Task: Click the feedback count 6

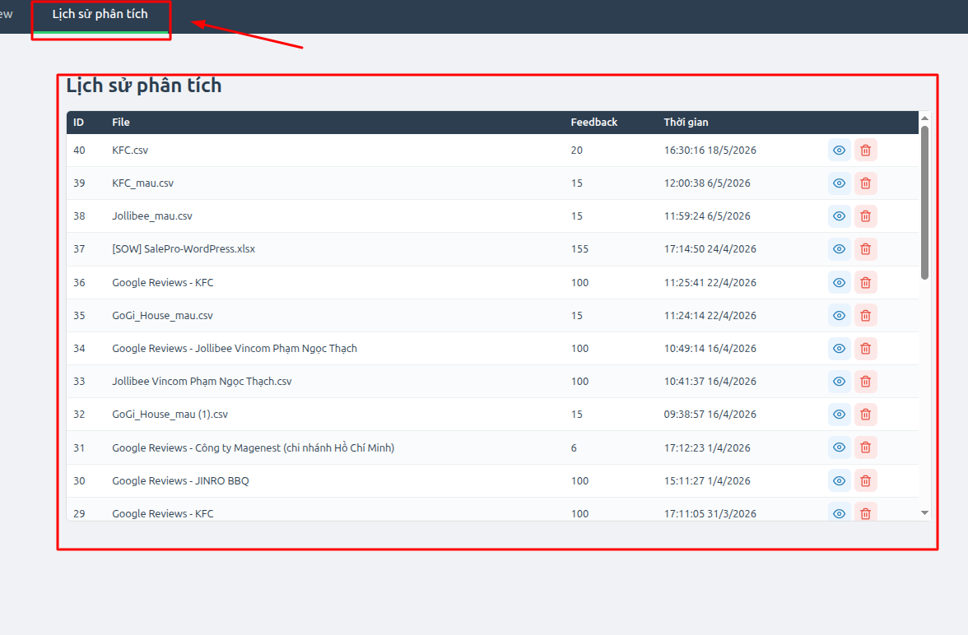Action: click(575, 448)
